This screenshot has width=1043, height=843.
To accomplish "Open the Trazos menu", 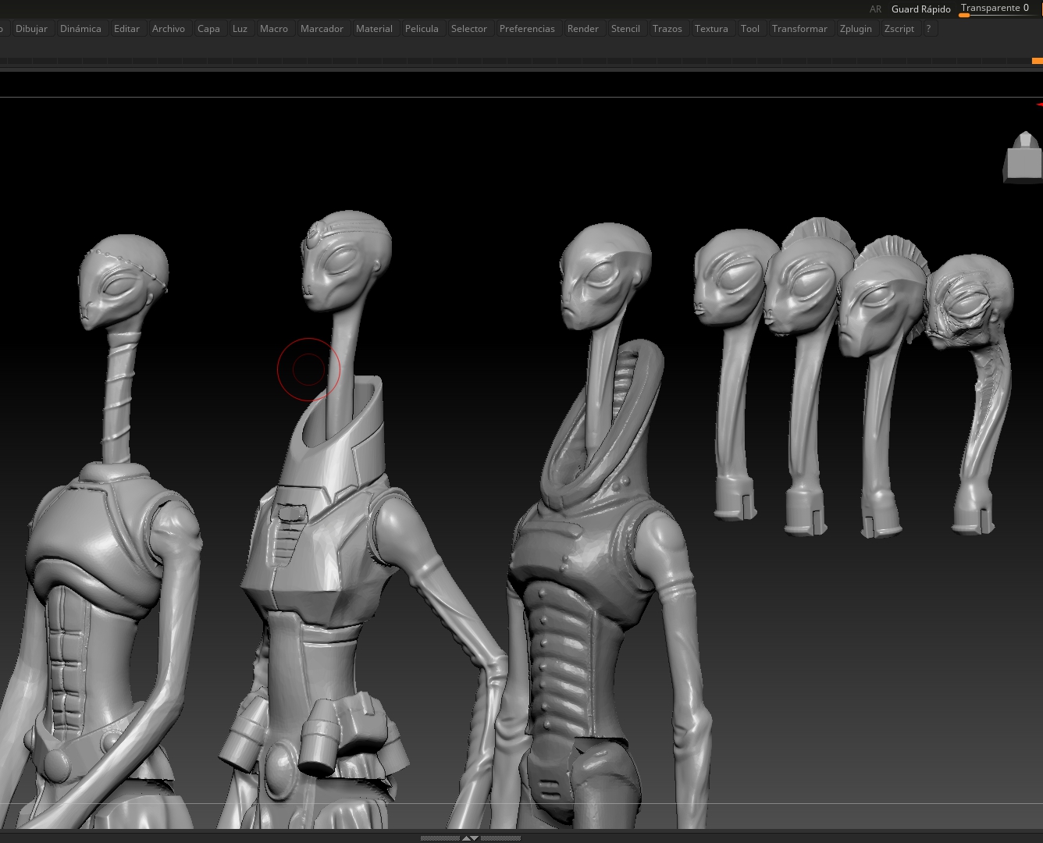I will (667, 29).
